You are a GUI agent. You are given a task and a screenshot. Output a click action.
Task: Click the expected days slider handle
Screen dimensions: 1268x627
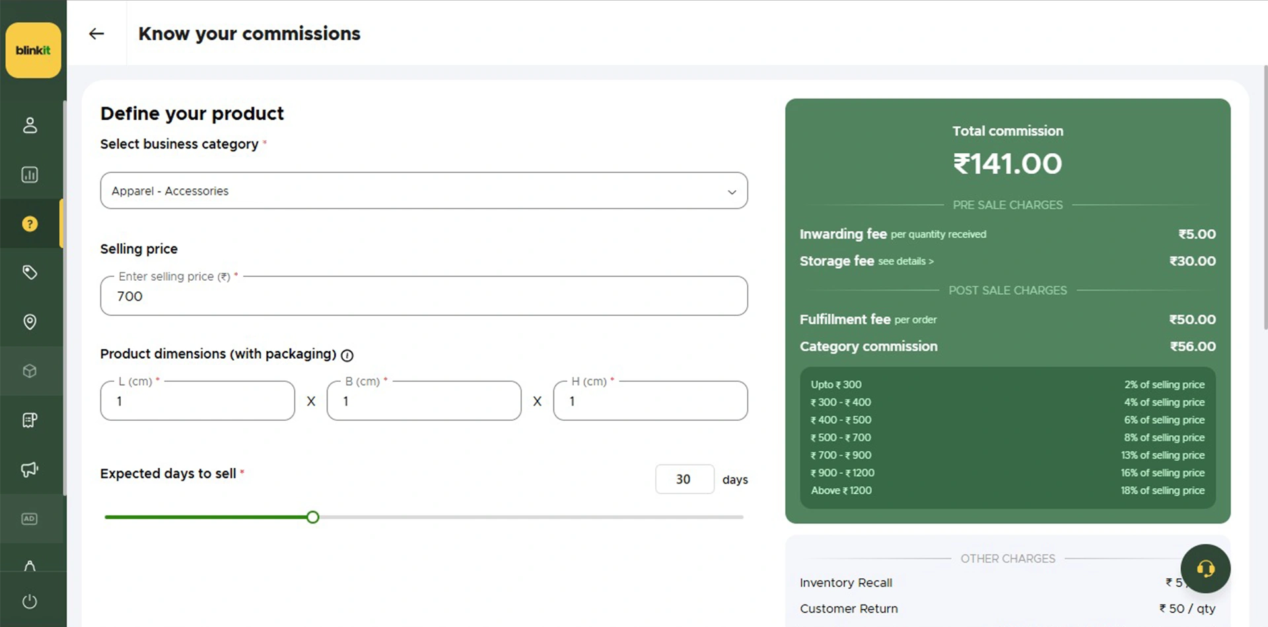coord(313,517)
